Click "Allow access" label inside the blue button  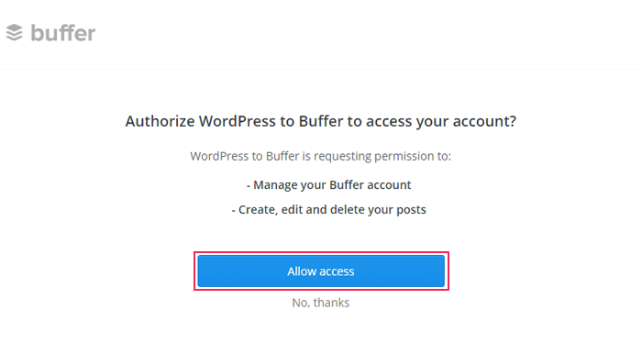[x=321, y=271]
